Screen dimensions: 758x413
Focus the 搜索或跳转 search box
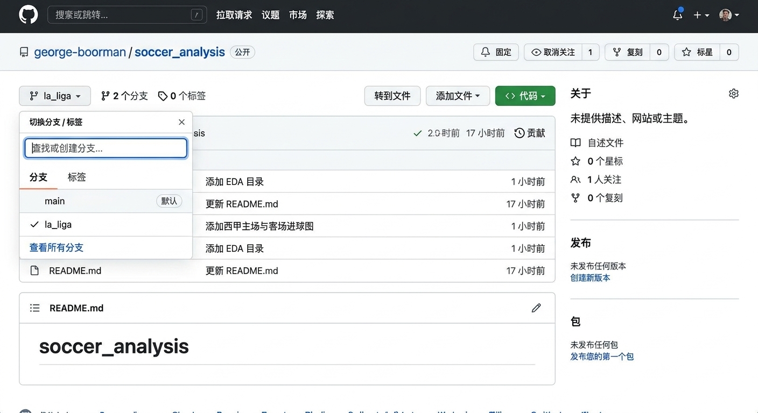pos(127,15)
